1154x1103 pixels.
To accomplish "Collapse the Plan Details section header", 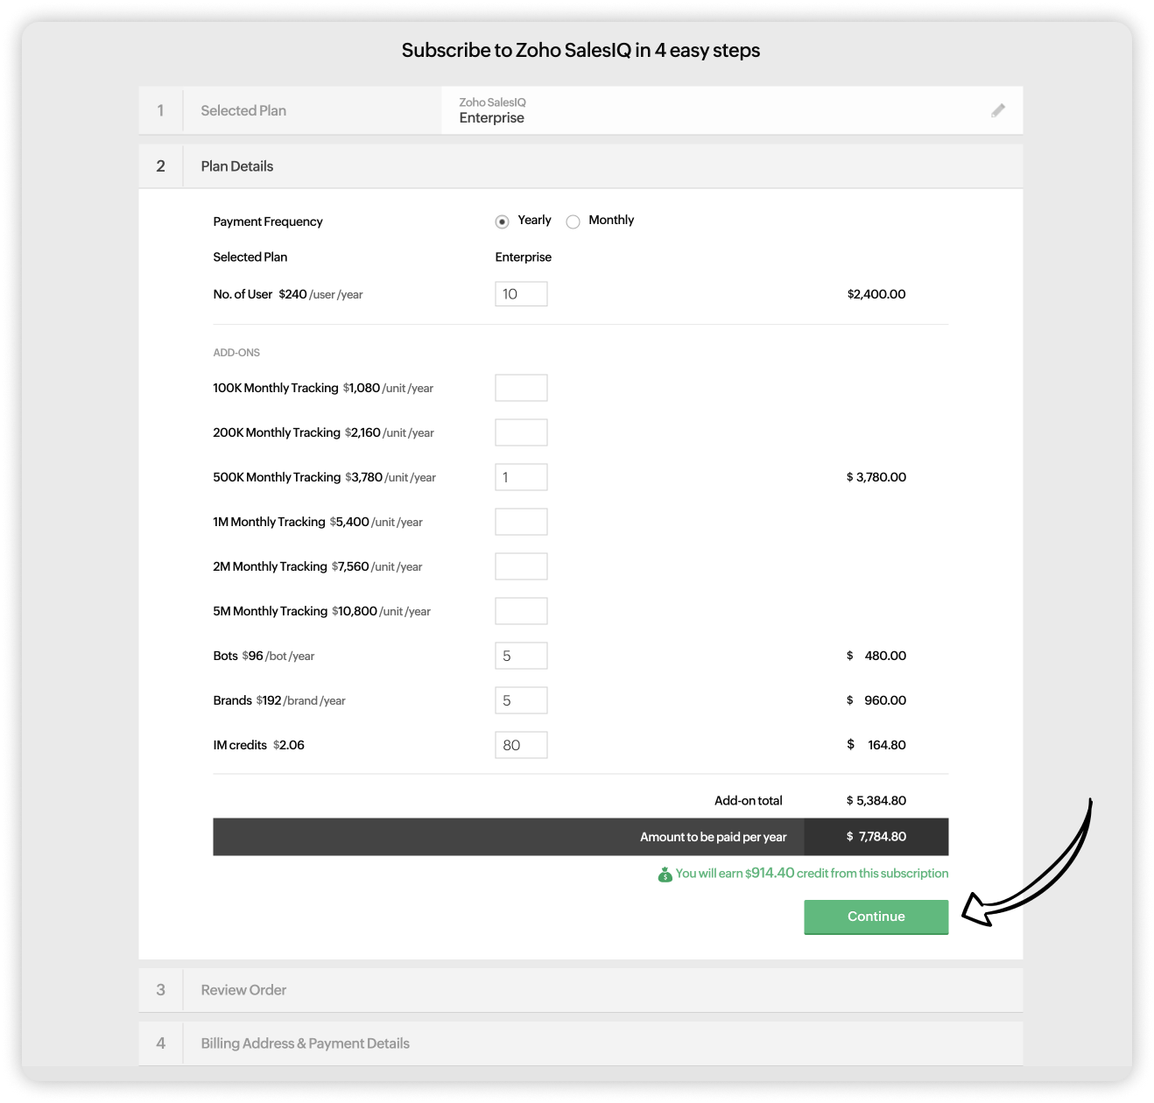I will point(581,166).
